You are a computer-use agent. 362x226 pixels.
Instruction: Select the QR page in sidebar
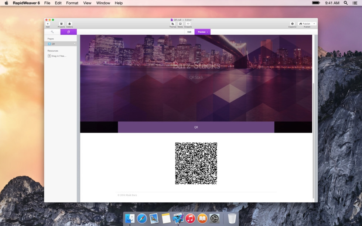pos(61,44)
